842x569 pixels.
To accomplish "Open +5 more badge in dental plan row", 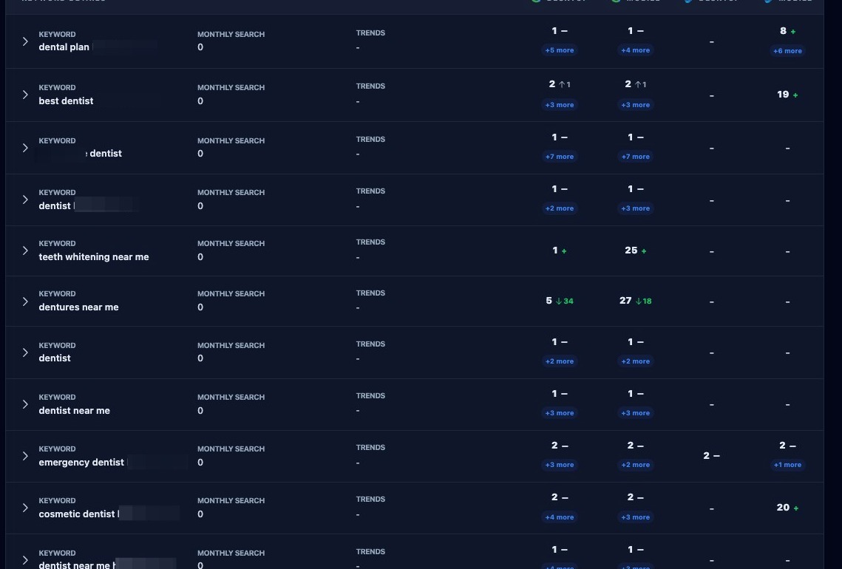I will click(x=560, y=50).
